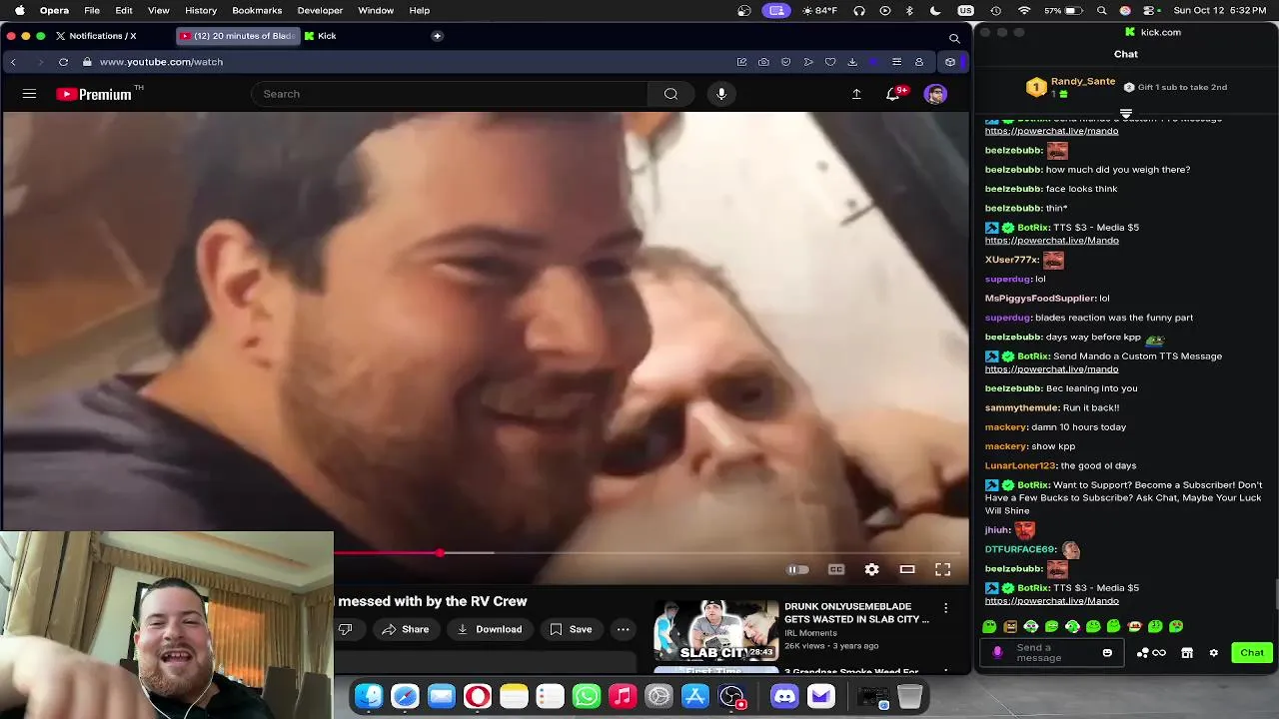Toggle closed captions on the video

point(836,569)
